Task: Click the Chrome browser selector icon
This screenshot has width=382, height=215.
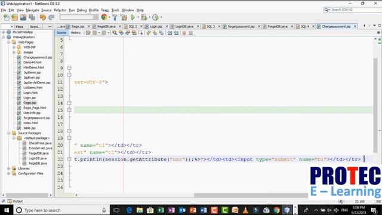Action: click(104, 17)
